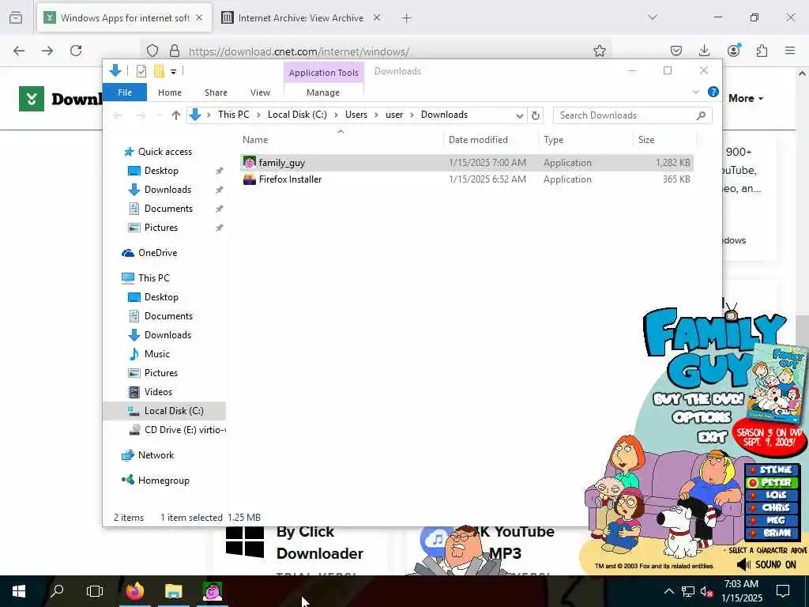Open Quick access star icon in sidebar

[x=129, y=152]
